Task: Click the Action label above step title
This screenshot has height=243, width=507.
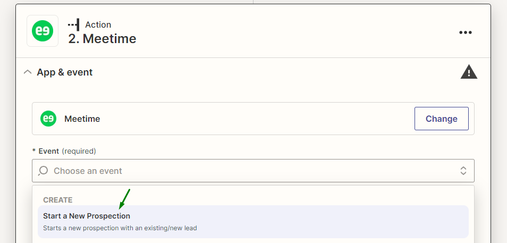Action: tap(98, 24)
